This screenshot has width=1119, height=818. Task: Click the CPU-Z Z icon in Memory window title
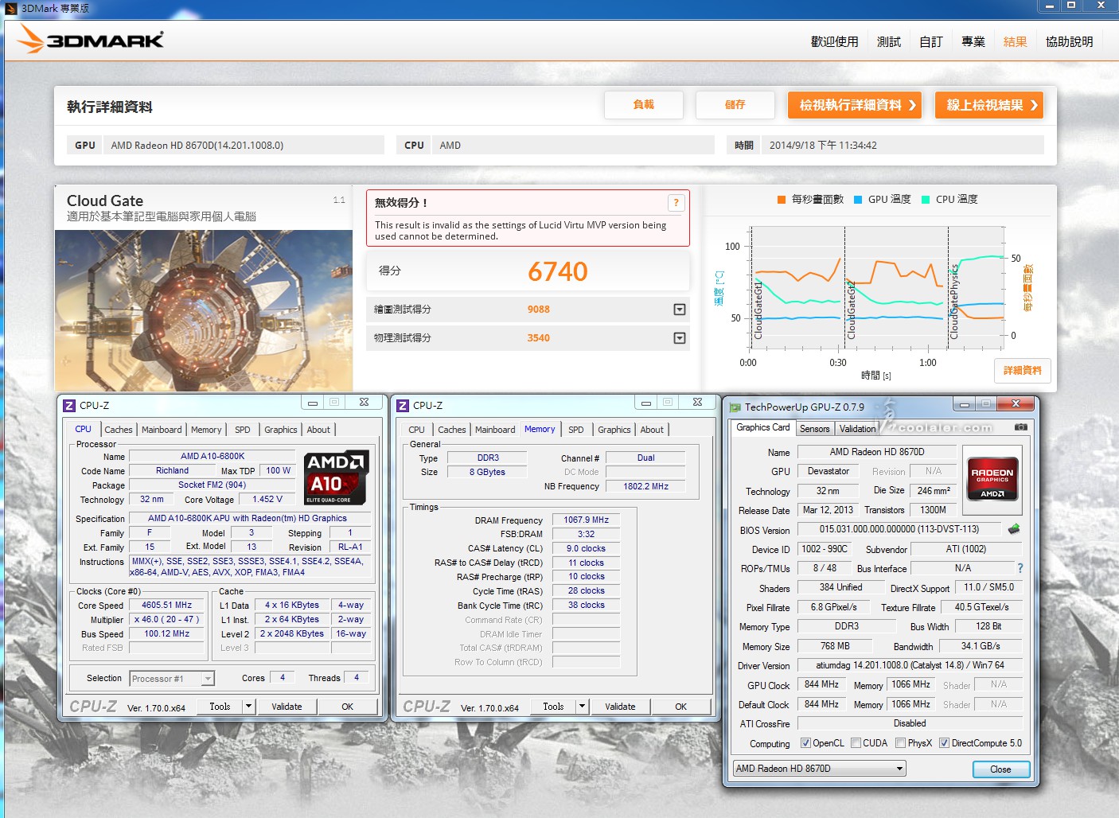coord(403,405)
